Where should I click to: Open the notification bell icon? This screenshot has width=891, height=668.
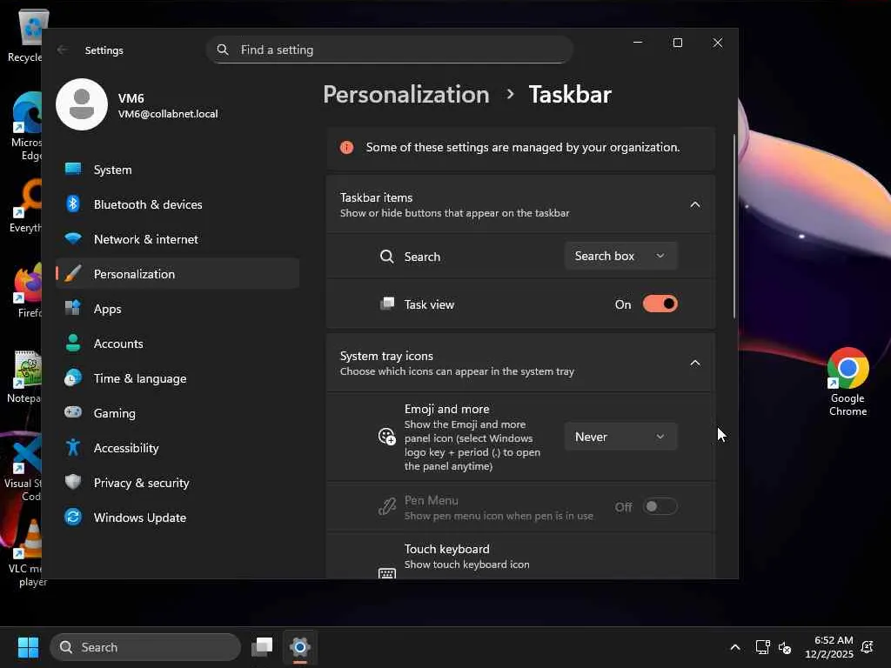pyautogui.click(x=868, y=647)
